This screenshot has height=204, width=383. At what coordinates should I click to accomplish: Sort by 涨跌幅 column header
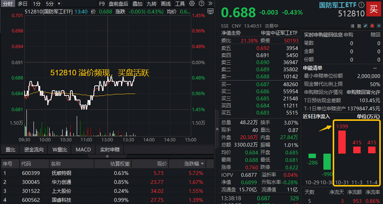(x=194, y=164)
